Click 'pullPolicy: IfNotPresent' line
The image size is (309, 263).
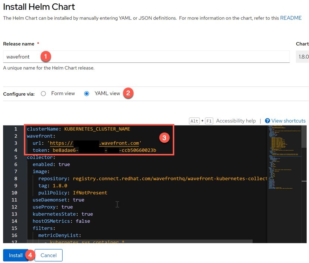[73, 193]
